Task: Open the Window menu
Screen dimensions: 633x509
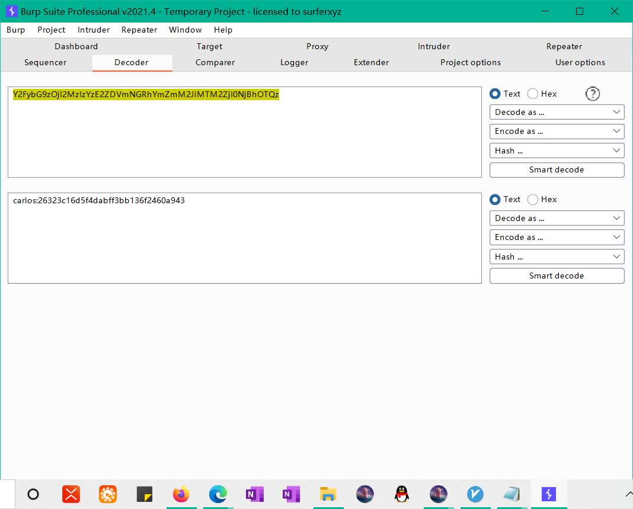Action: point(186,30)
